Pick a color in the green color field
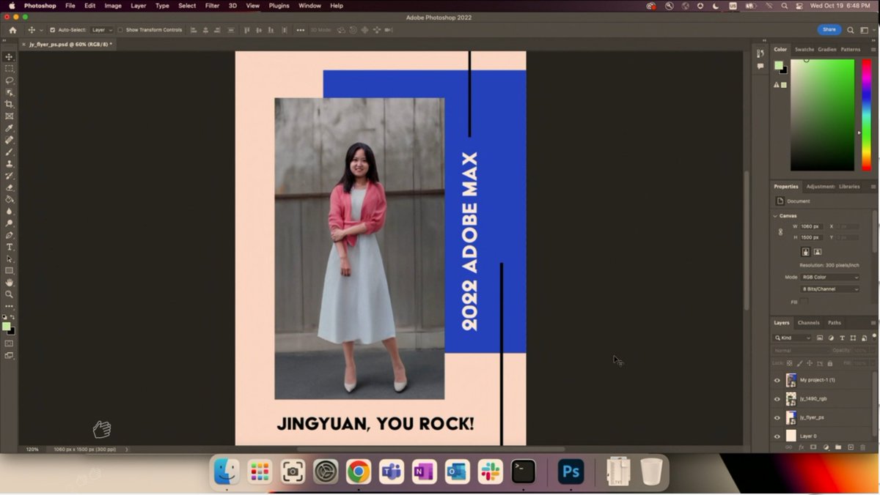880x495 pixels. click(x=822, y=115)
